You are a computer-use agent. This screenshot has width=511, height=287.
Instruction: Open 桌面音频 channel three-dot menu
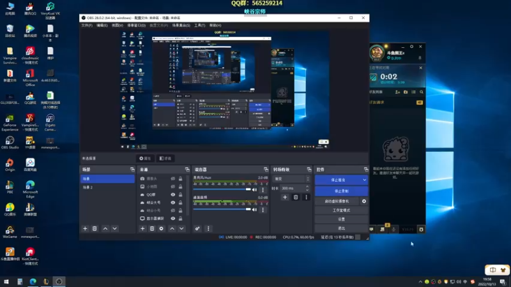point(263,210)
